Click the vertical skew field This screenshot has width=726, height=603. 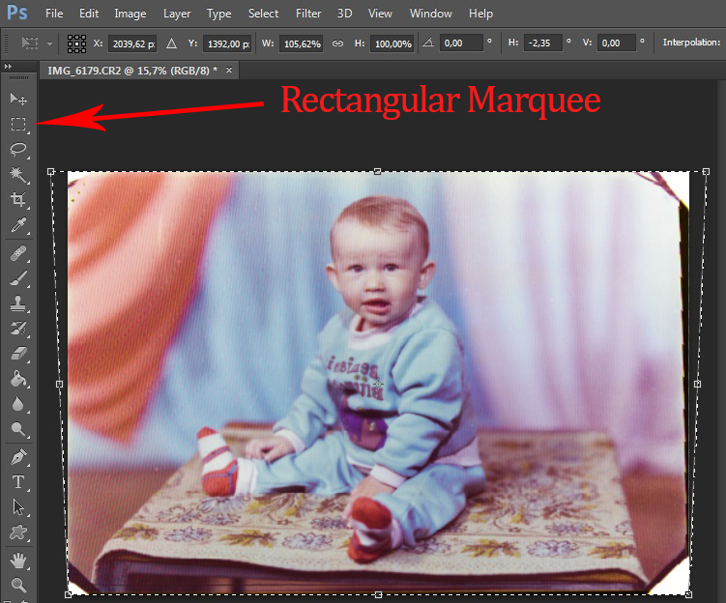[616, 43]
